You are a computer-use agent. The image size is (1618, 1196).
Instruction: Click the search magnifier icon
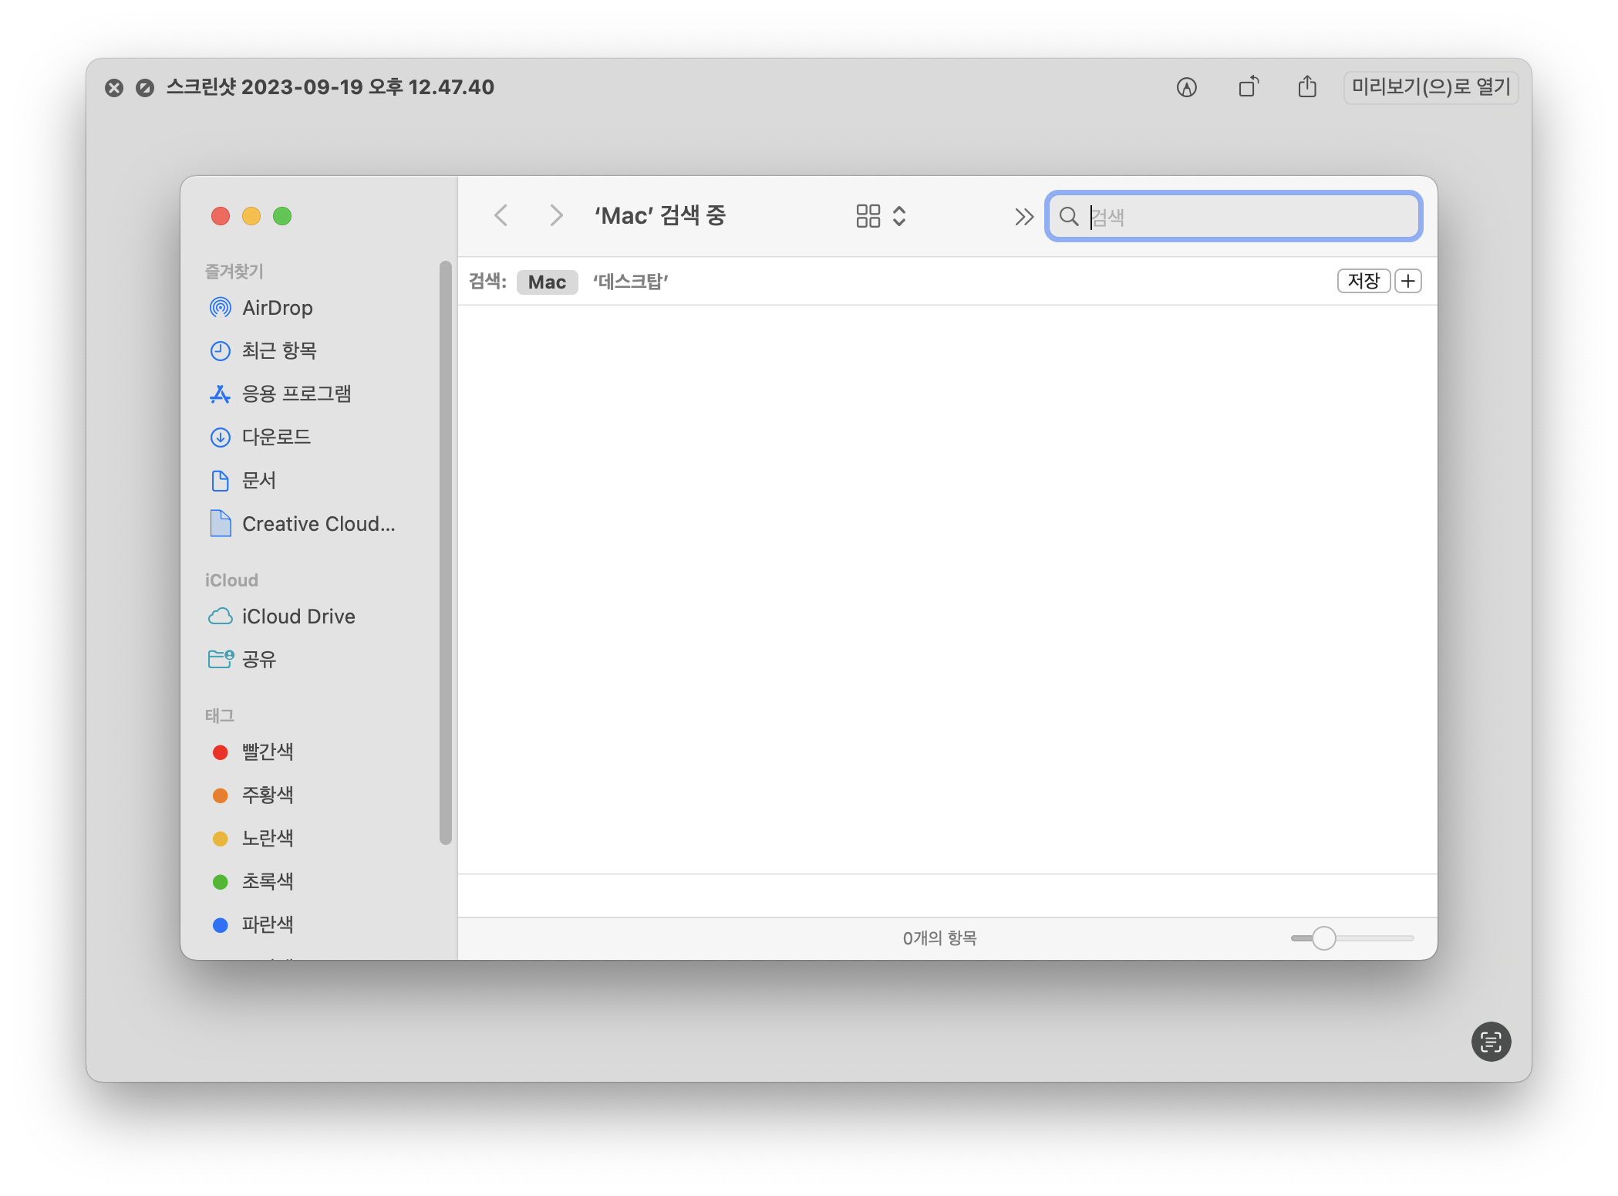(1068, 217)
